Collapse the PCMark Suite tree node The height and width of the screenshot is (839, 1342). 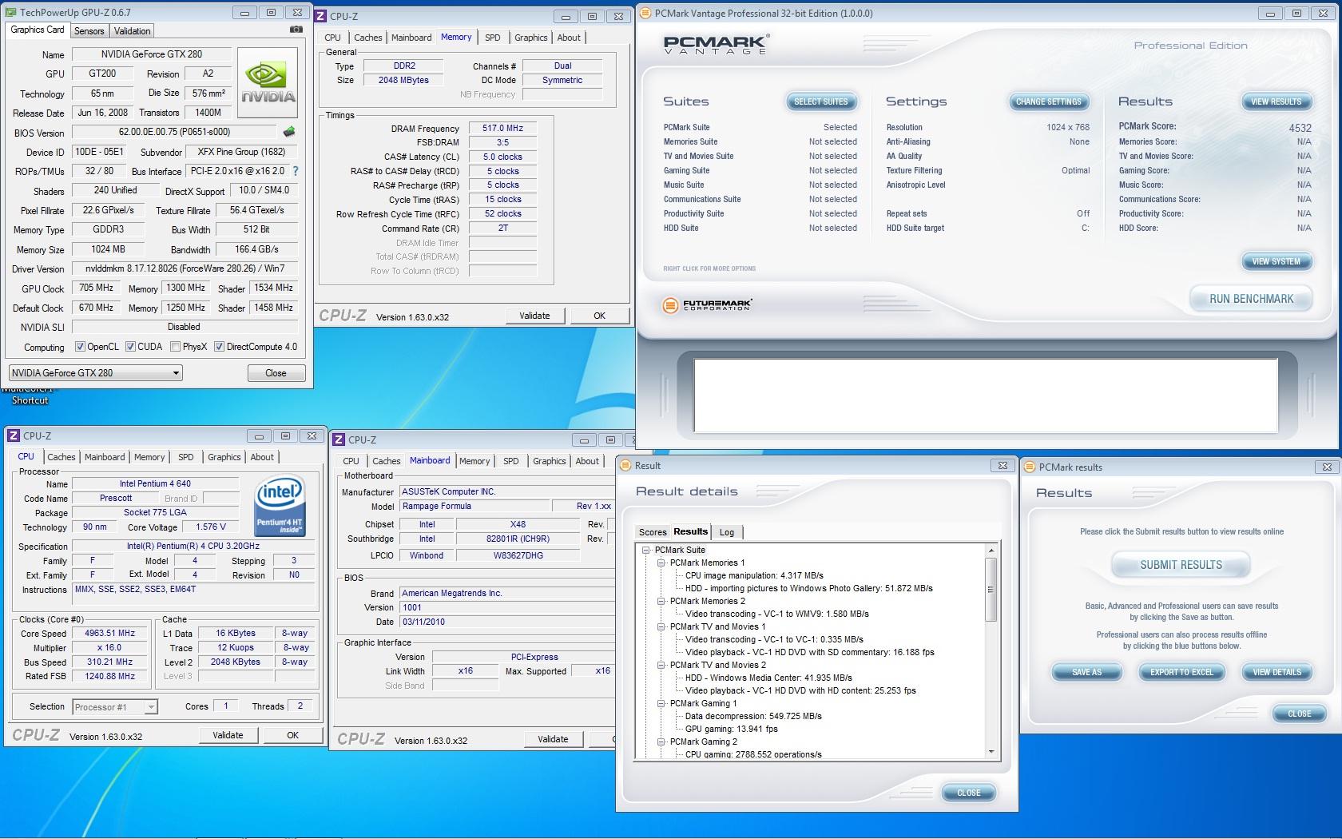[x=646, y=550]
